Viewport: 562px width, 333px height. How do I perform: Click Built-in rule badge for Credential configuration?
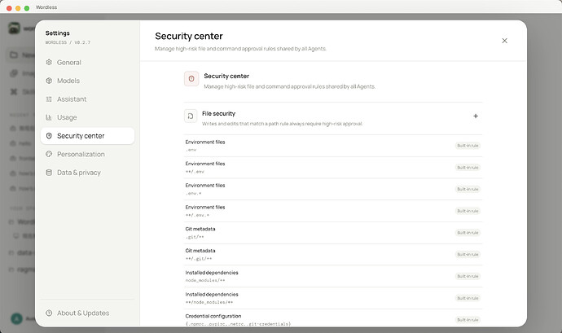coord(468,320)
